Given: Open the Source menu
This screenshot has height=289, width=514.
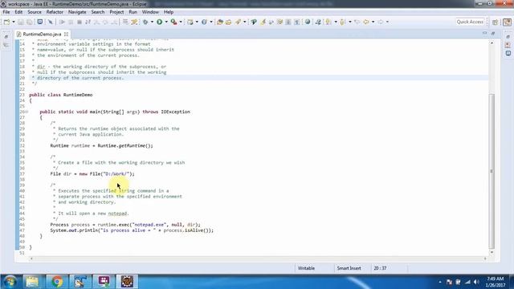Looking at the screenshot, I should (x=35, y=12).
